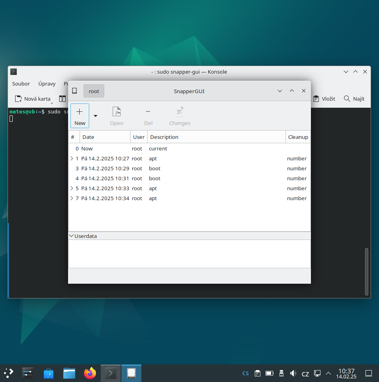Viewport: 379px width, 382px height.
Task: Launch Firefox from the taskbar
Action: tap(90, 373)
